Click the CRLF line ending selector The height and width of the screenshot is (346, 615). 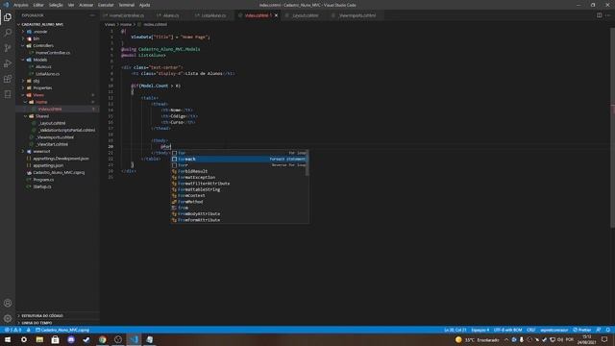pyautogui.click(x=531, y=330)
